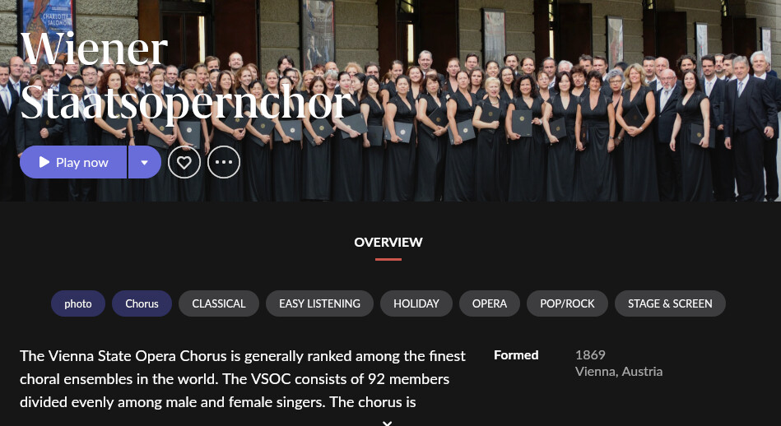Click the Chorus tag pill
The image size is (781, 426).
point(142,303)
